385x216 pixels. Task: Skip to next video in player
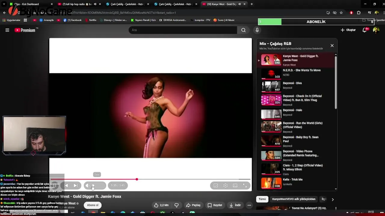(76, 185)
